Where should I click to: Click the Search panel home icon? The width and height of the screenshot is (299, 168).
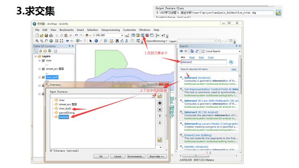coord(192,51)
